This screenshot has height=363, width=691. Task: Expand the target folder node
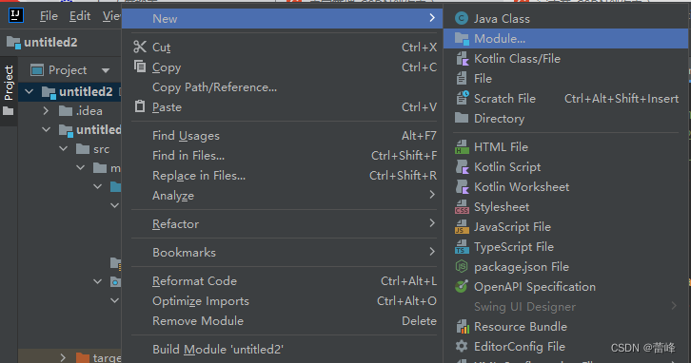click(x=63, y=357)
